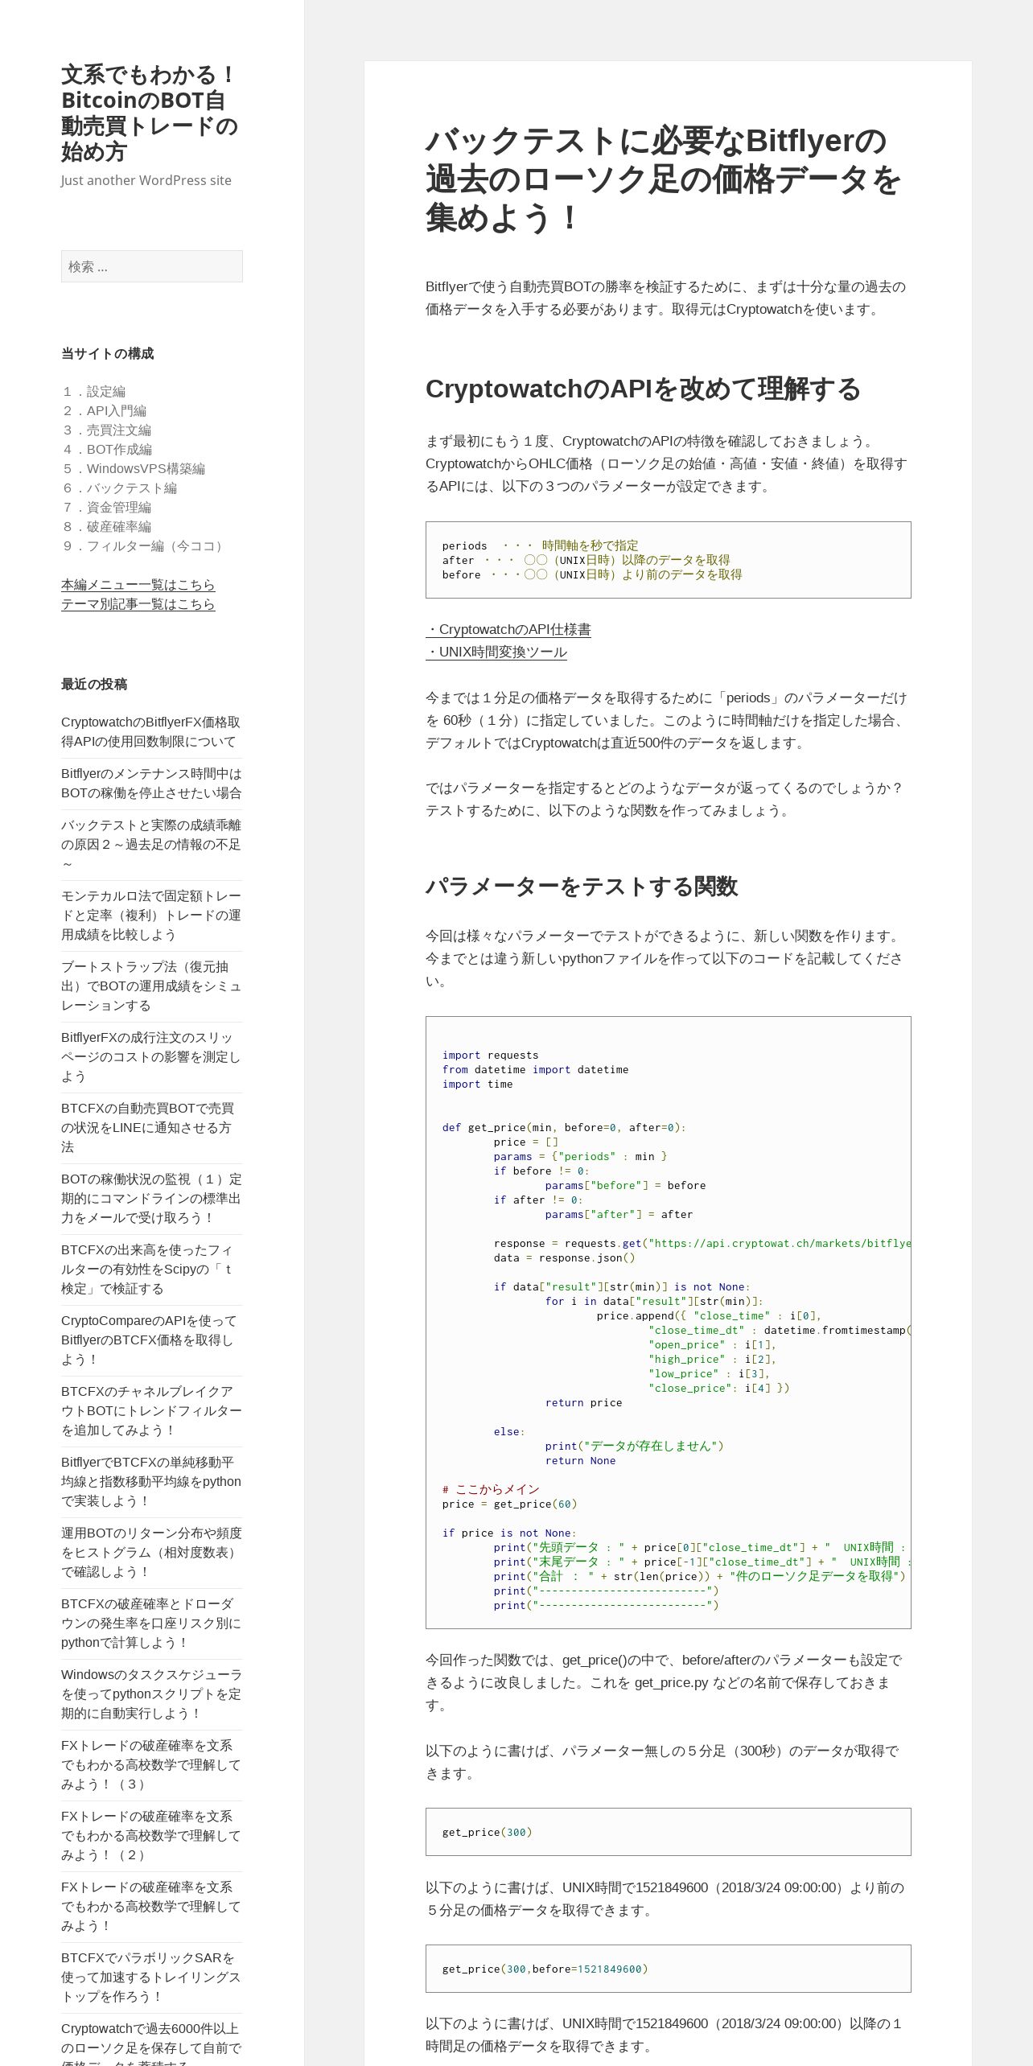Click the 検索 search input field
Viewport: 1033px width, 2066px height.
(152, 266)
